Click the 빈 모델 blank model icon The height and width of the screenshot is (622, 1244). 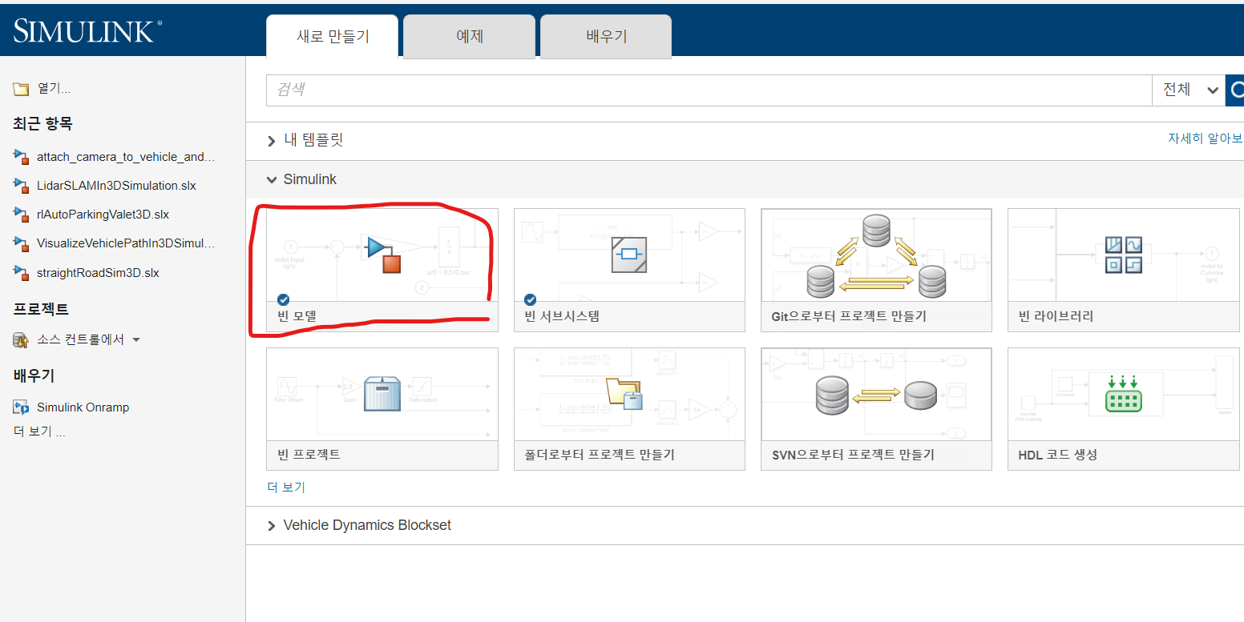click(x=382, y=254)
